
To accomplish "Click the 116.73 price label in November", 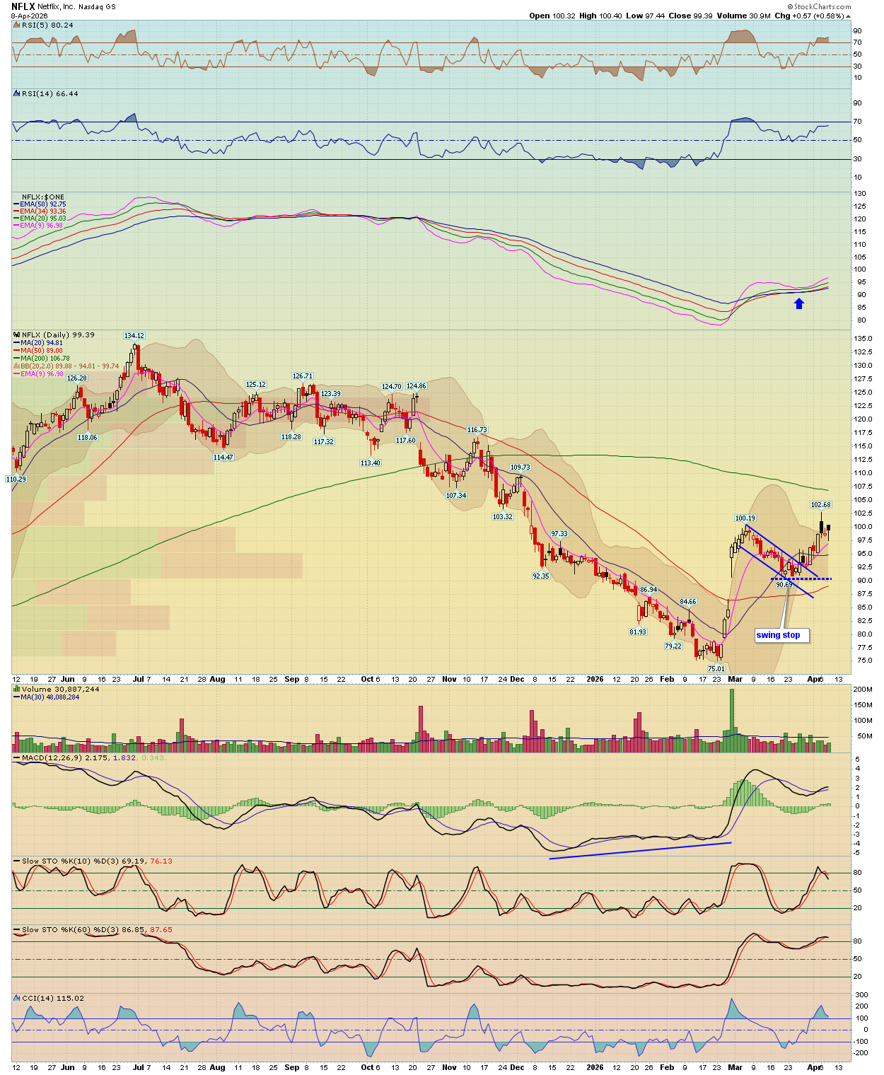I will tap(477, 429).
